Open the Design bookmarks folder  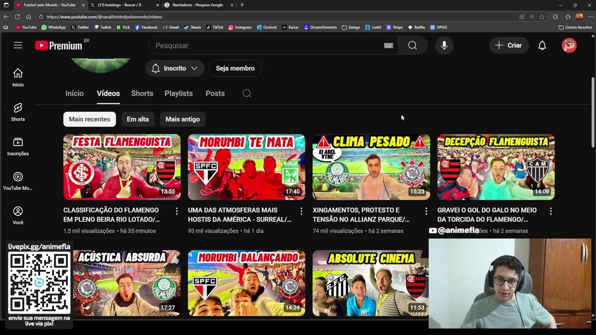pyautogui.click(x=351, y=27)
